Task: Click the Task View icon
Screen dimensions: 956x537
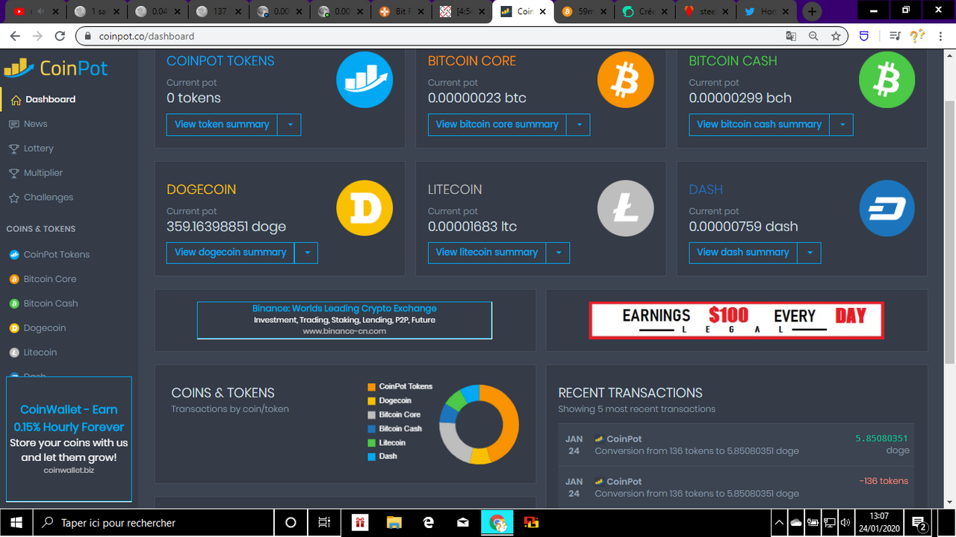Action: click(324, 522)
